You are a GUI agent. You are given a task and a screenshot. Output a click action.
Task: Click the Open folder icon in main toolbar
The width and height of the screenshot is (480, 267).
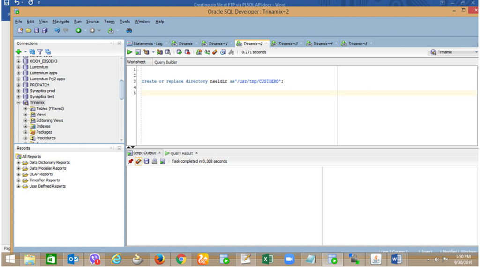point(29,30)
